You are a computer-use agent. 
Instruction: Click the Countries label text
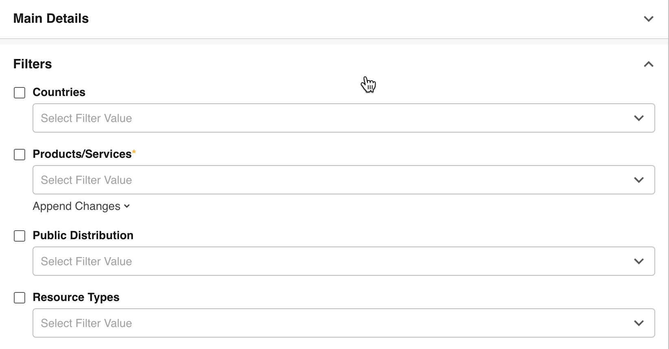[x=59, y=92]
